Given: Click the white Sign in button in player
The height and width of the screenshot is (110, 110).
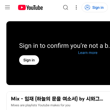Looking at the screenshot, I should coord(29,60).
